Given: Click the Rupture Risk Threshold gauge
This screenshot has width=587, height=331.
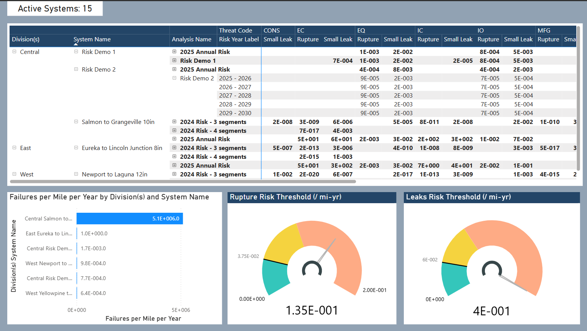Looking at the screenshot, I should pos(312,264).
